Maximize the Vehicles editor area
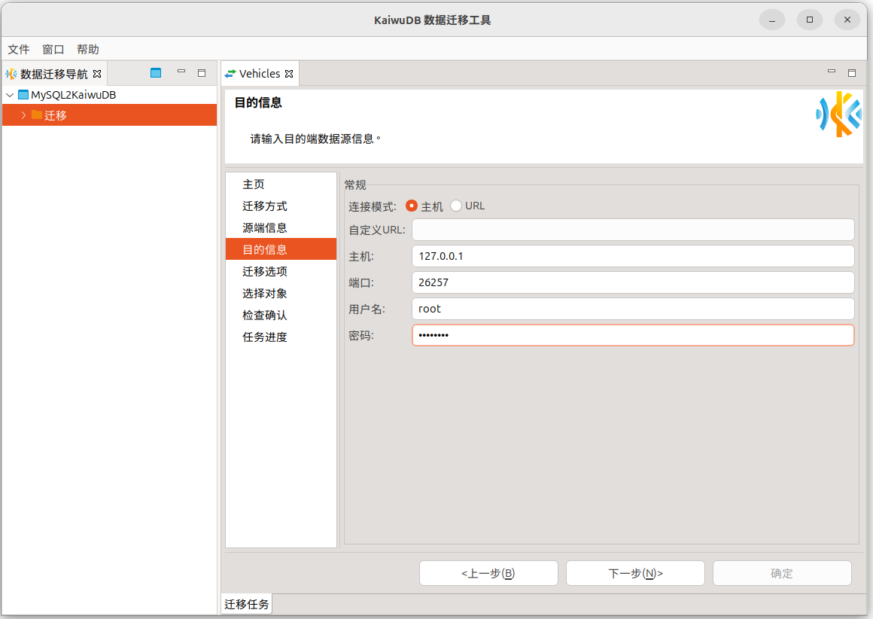The height and width of the screenshot is (619, 873). pyautogui.click(x=852, y=73)
